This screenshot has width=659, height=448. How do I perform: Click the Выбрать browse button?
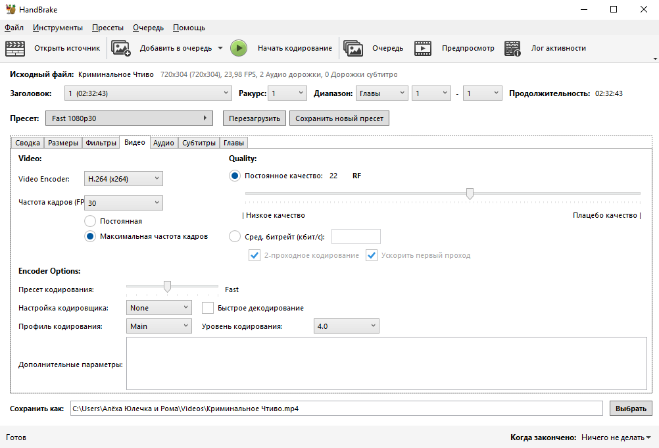631,409
